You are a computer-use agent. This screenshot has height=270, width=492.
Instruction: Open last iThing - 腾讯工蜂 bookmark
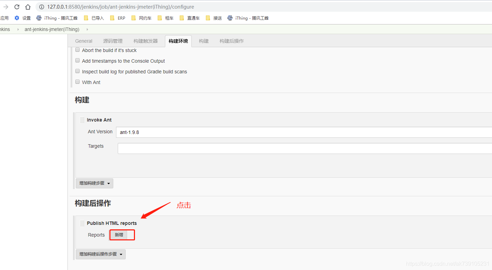248,18
